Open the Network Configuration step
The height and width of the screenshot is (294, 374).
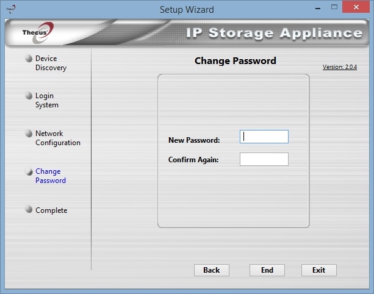click(58, 138)
